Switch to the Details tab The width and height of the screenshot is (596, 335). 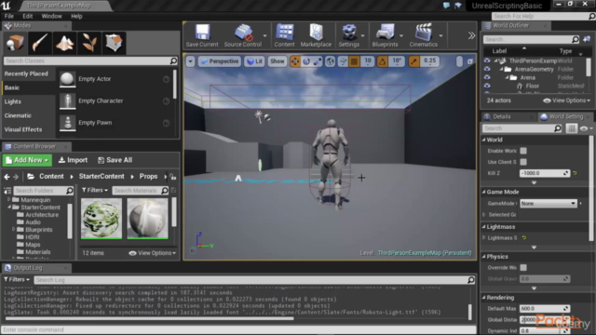click(x=501, y=117)
